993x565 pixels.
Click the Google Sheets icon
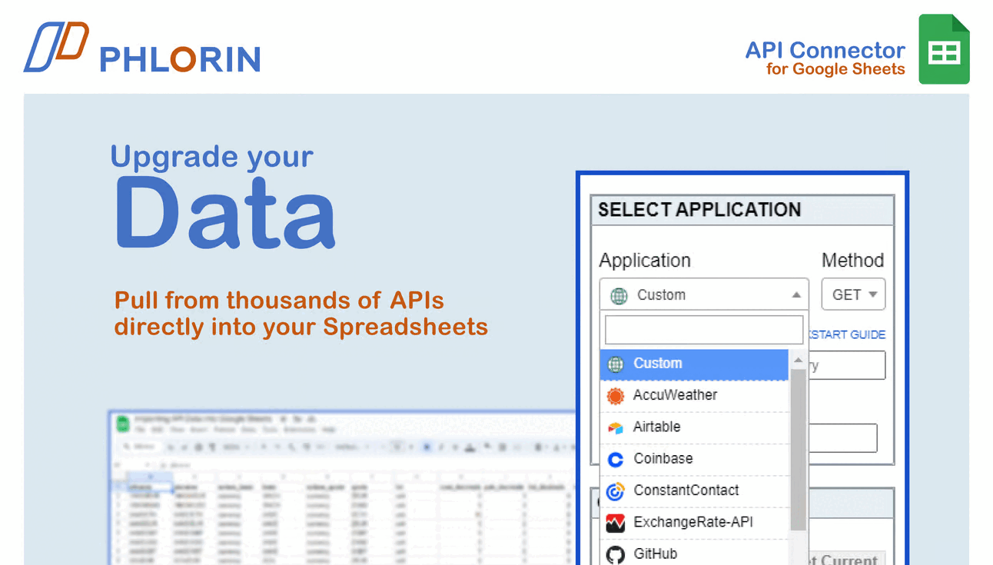(944, 49)
